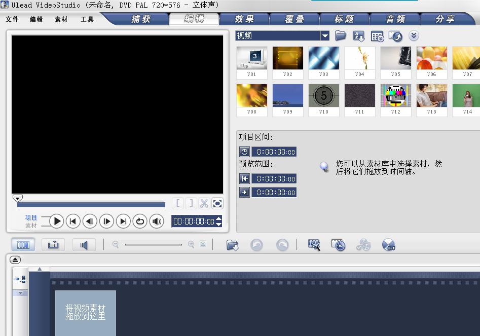This screenshot has width=480, height=336.
Task: Switch to Storyboard view mode
Action: [23, 245]
